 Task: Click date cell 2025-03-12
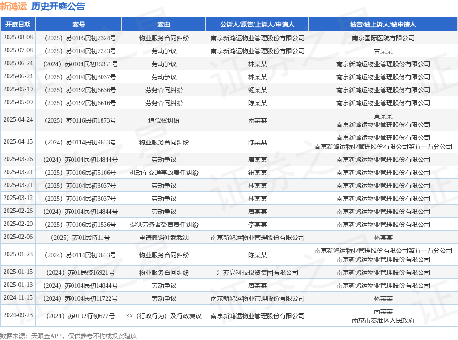pos(18,198)
